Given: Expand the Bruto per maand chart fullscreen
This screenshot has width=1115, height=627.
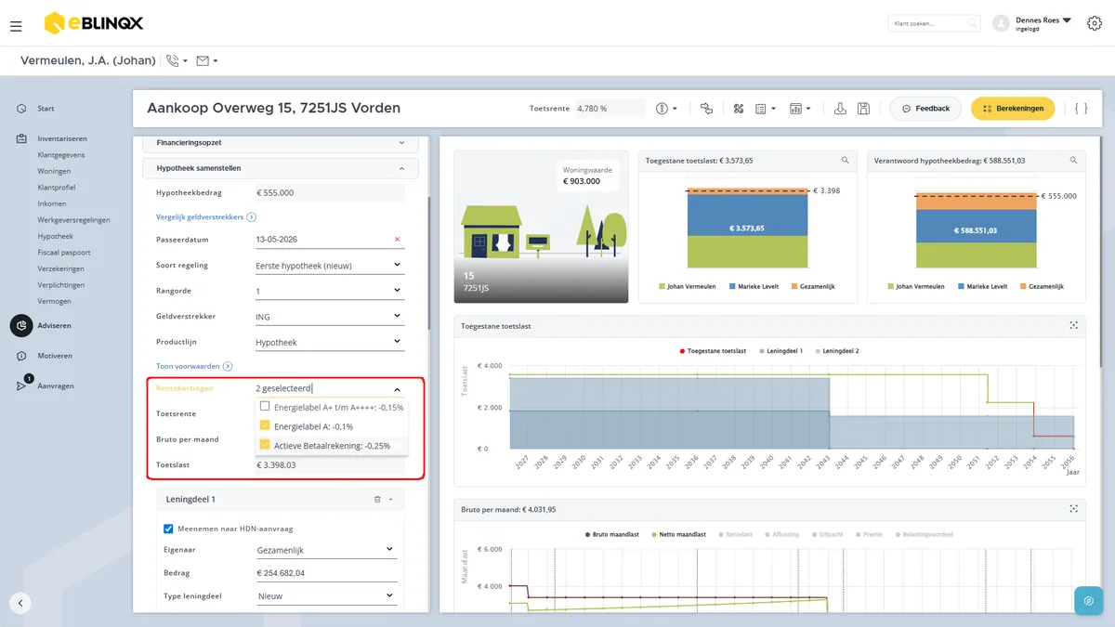Looking at the screenshot, I should click(1073, 509).
